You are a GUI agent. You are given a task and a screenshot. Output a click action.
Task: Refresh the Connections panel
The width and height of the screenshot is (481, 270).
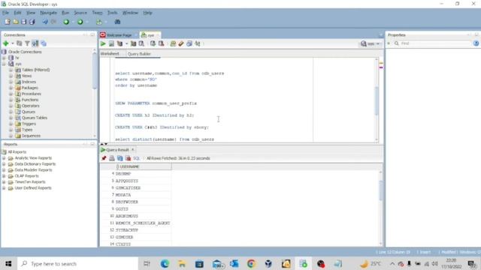(20, 43)
